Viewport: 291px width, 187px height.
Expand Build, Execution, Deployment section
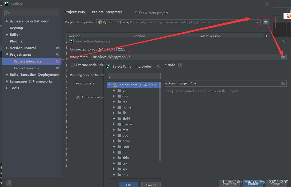(7, 75)
